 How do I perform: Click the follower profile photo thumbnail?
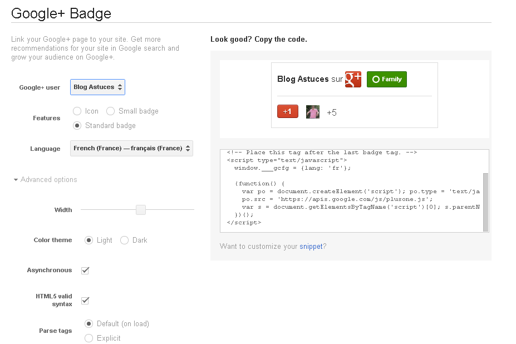pos(313,112)
